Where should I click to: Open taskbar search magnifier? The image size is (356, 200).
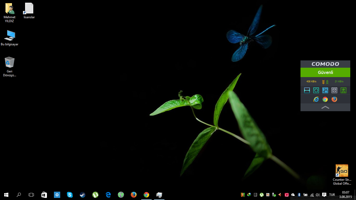click(19, 195)
